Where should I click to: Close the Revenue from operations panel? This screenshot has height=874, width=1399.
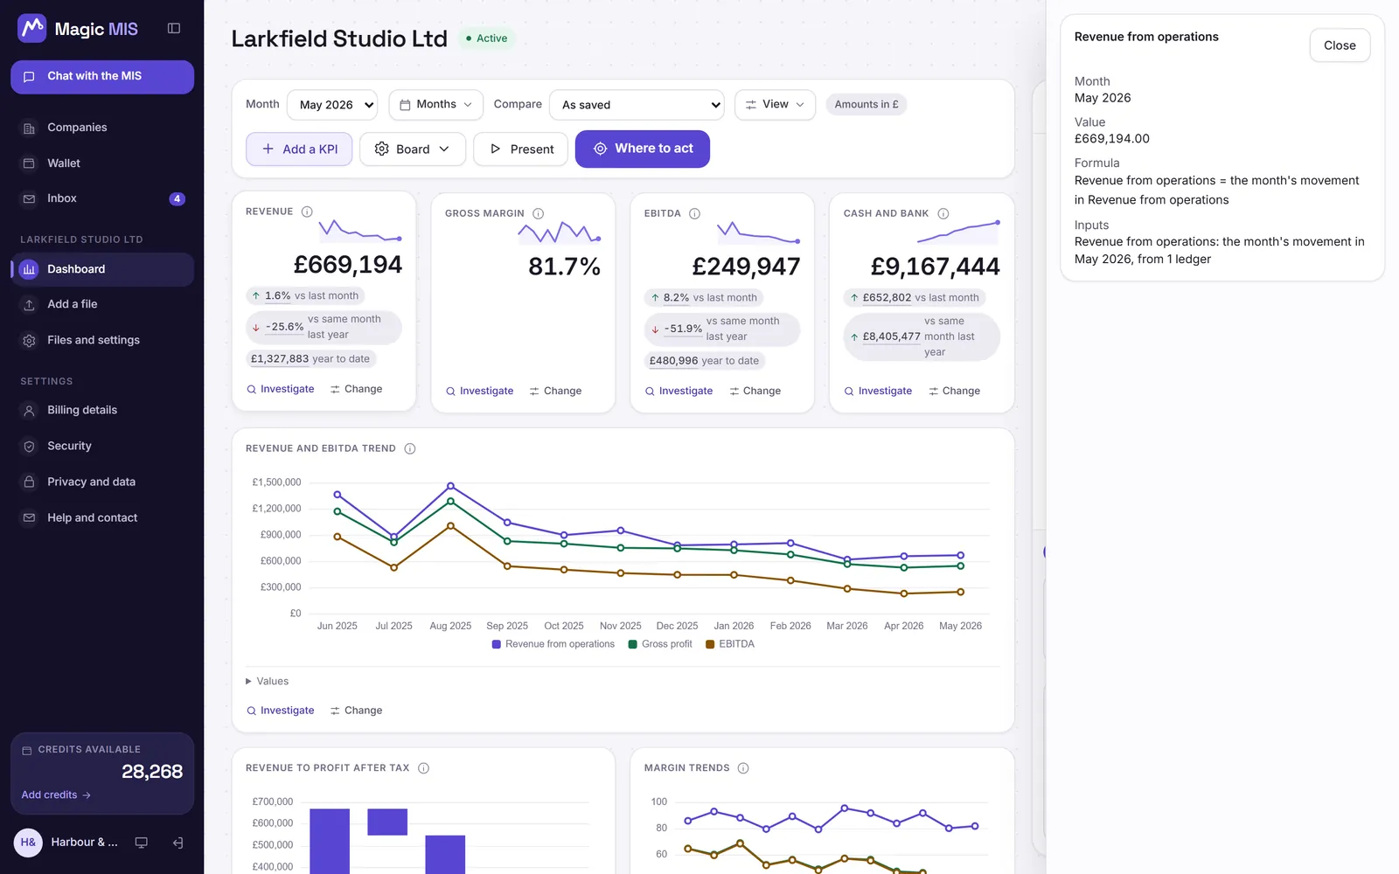(1340, 45)
